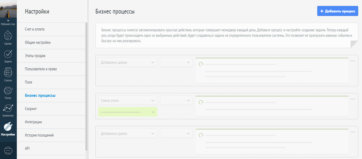Screen dimensions: 362x159
Task: Expand the Смена этапа dropdown
Action: tap(127, 100)
